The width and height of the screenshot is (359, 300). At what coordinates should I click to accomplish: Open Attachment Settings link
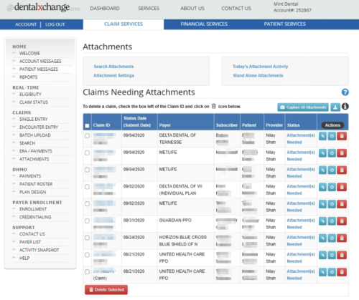click(x=113, y=75)
